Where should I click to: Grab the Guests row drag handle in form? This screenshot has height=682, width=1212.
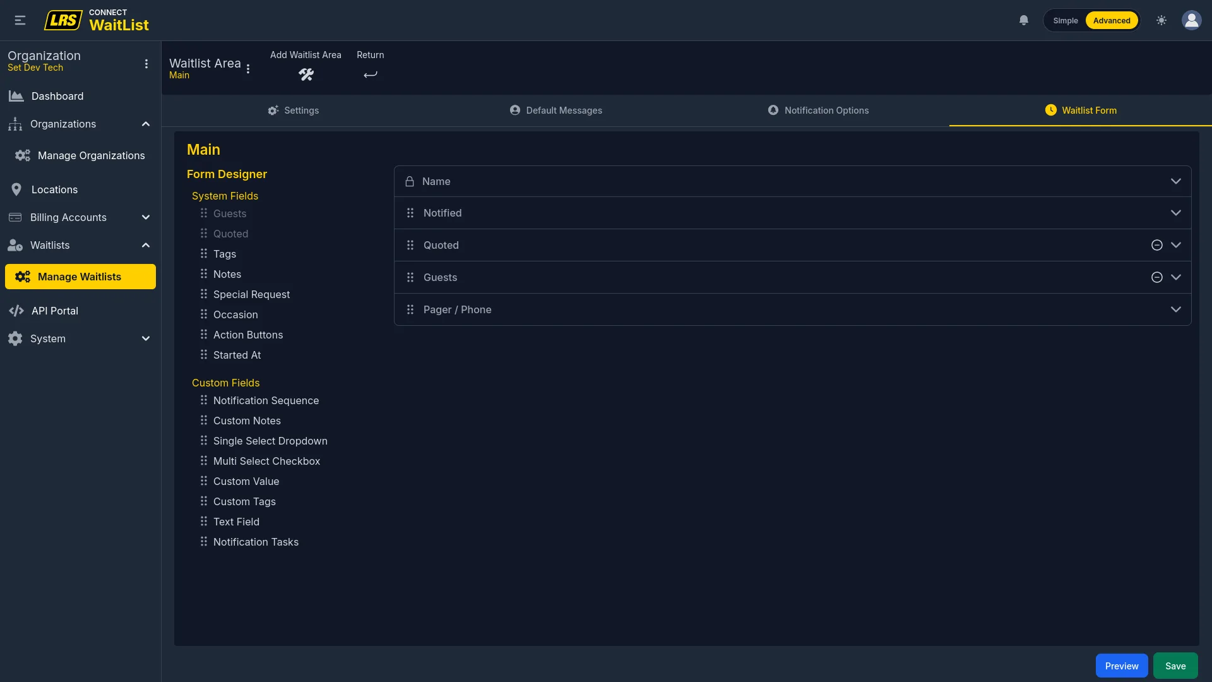tap(410, 277)
